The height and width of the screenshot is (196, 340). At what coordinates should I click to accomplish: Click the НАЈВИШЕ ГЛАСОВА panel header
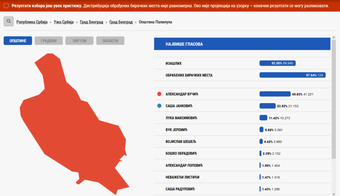coord(242,44)
